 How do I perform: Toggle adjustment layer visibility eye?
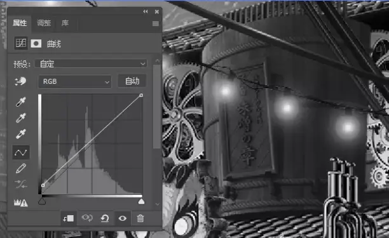point(122,218)
